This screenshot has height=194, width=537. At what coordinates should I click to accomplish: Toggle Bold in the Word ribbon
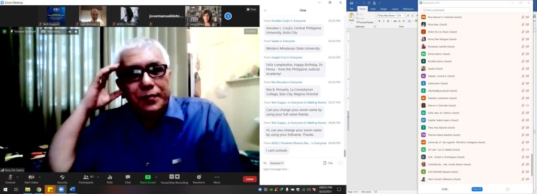(x=379, y=21)
